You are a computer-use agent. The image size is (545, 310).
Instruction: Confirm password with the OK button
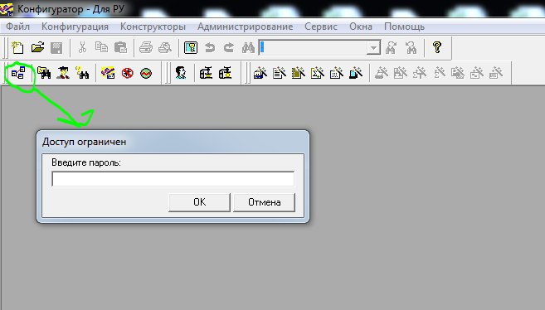point(199,202)
